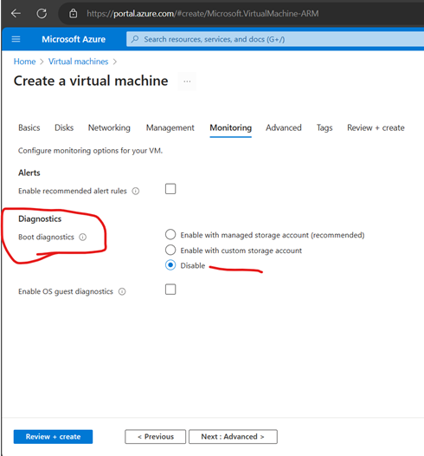Click the blue Review + create button

pos(53,437)
